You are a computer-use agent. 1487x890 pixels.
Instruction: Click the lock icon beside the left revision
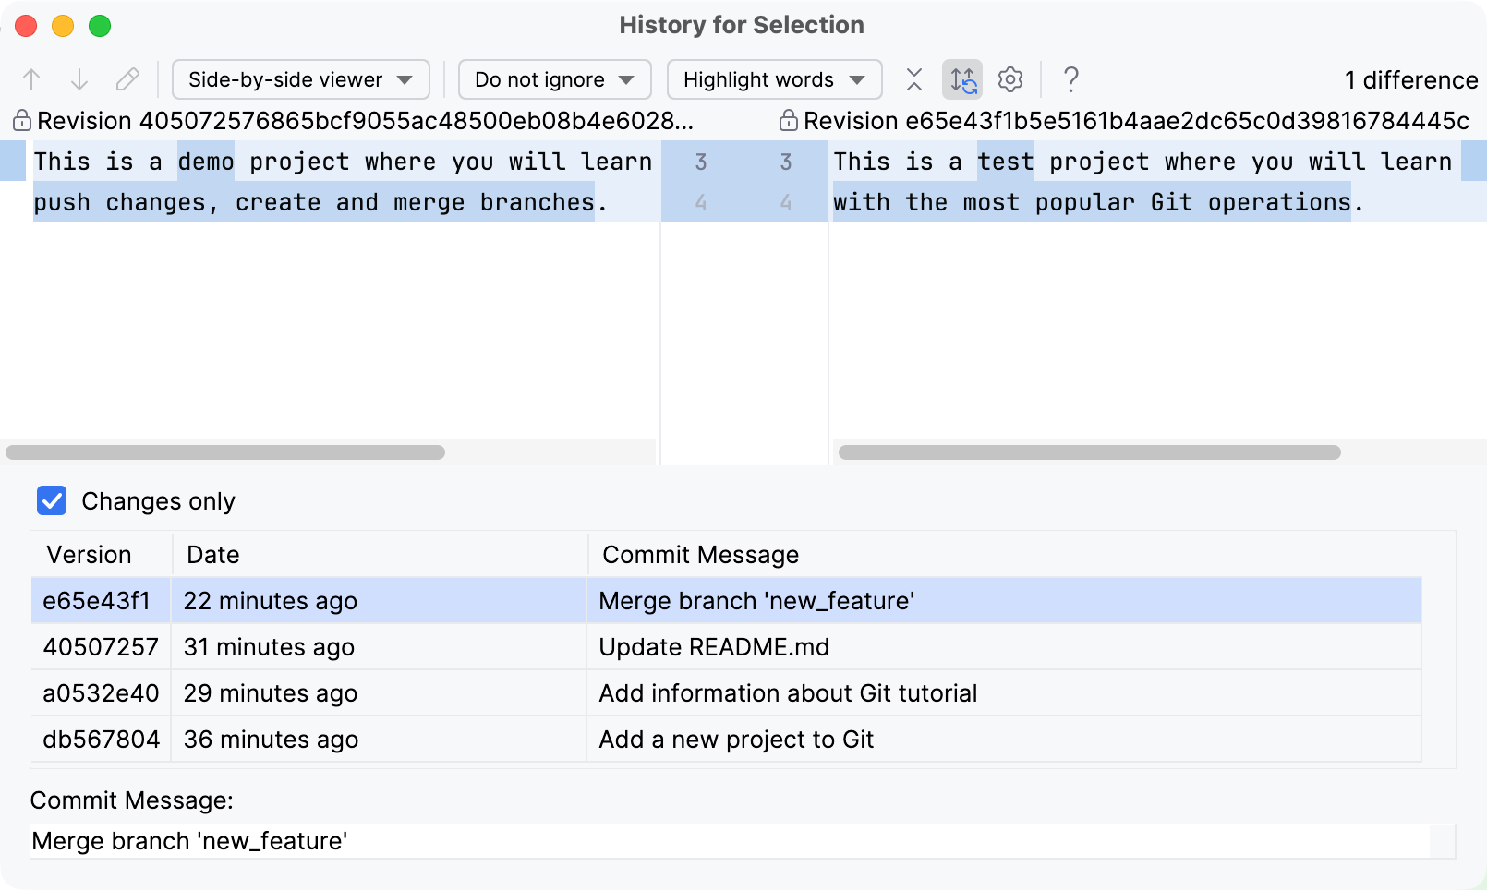pyautogui.click(x=18, y=120)
